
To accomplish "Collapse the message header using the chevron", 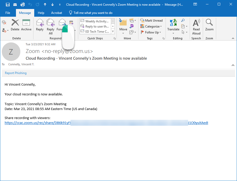I will 233,65.
